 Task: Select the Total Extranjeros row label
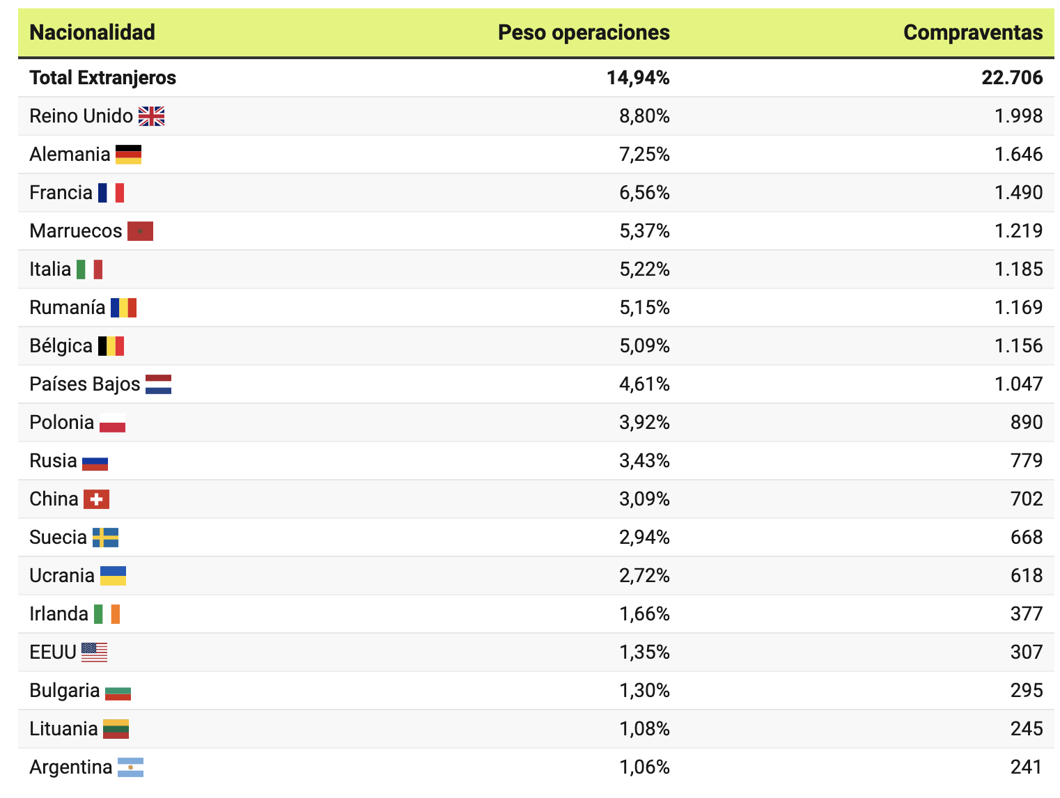coord(103,78)
